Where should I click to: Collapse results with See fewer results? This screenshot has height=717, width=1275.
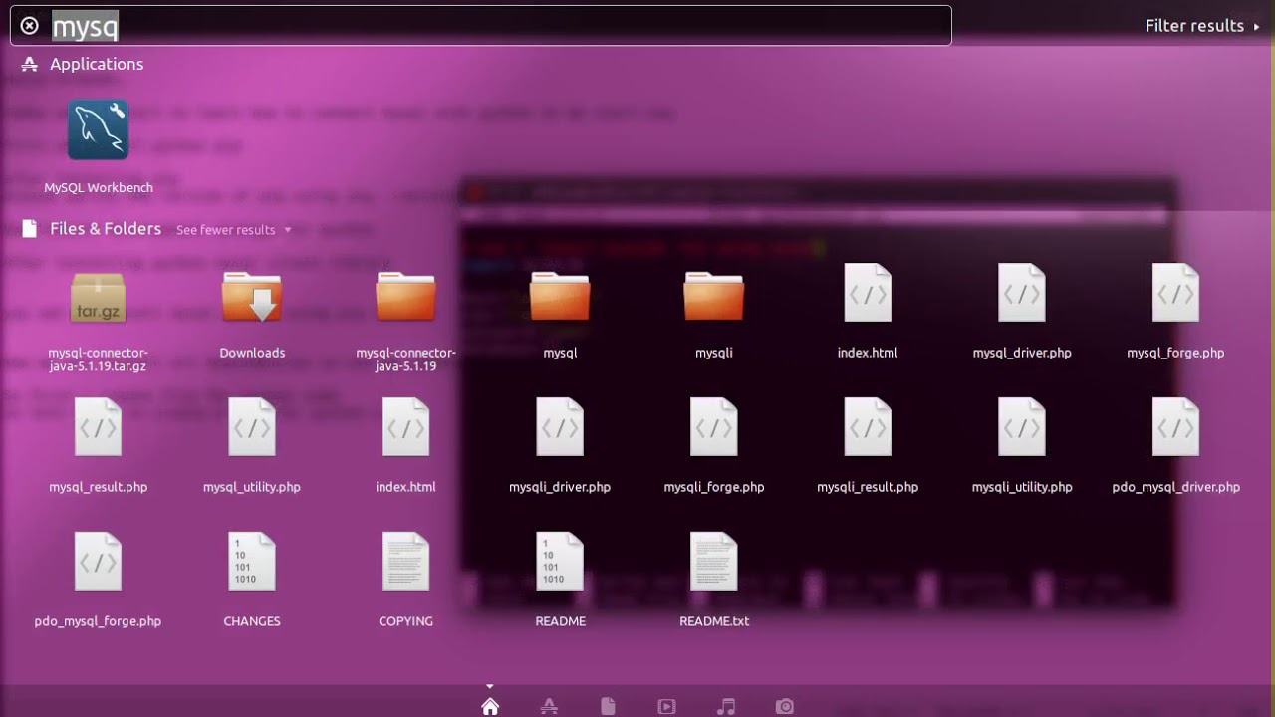coord(234,230)
